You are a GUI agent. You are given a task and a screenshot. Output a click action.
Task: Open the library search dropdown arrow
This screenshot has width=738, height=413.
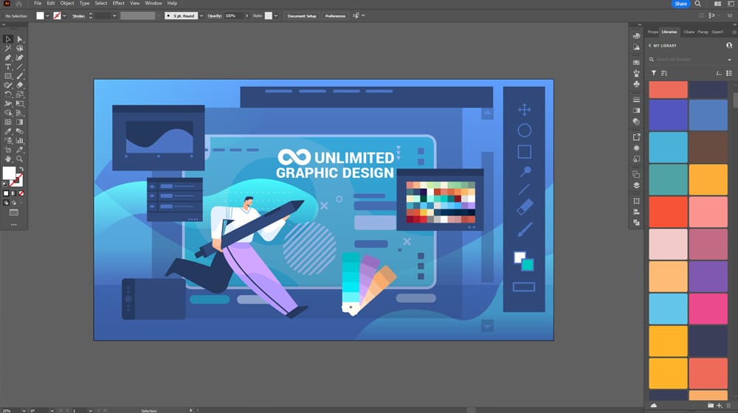coord(730,60)
